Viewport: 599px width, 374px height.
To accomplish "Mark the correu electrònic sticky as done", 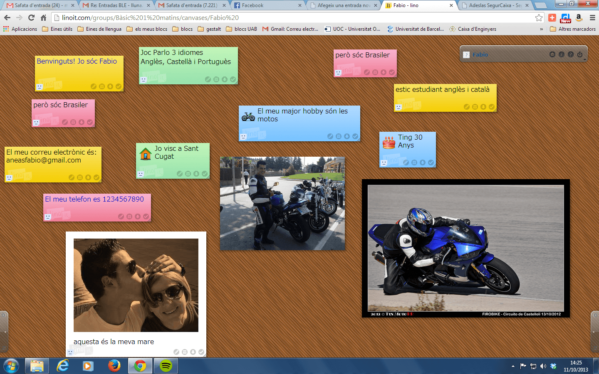I will (97, 177).
